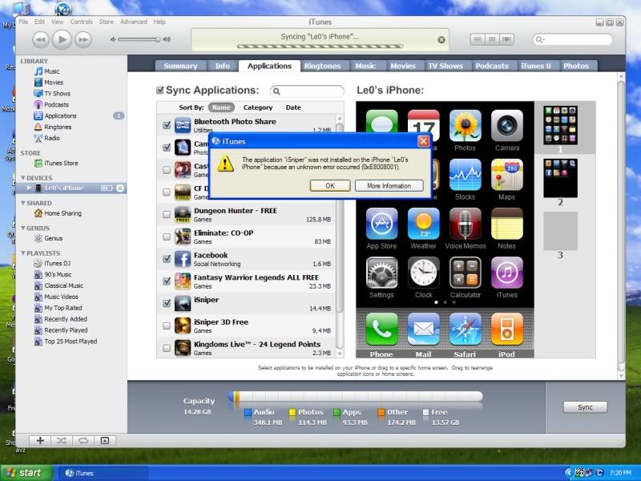The height and width of the screenshot is (481, 641).
Task: Open the Advanced menu
Action: [133, 22]
